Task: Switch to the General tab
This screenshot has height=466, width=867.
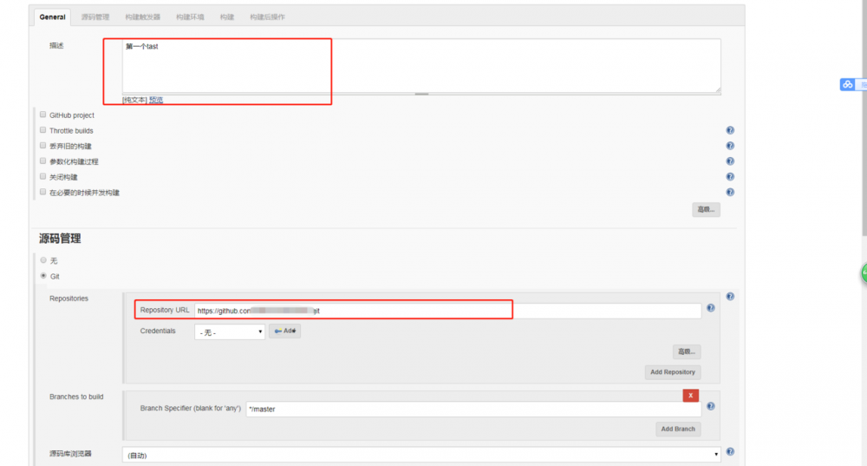Action: click(53, 17)
